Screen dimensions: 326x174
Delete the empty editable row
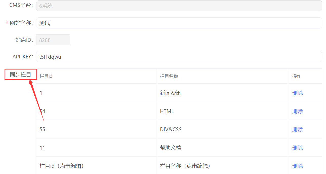click(297, 166)
